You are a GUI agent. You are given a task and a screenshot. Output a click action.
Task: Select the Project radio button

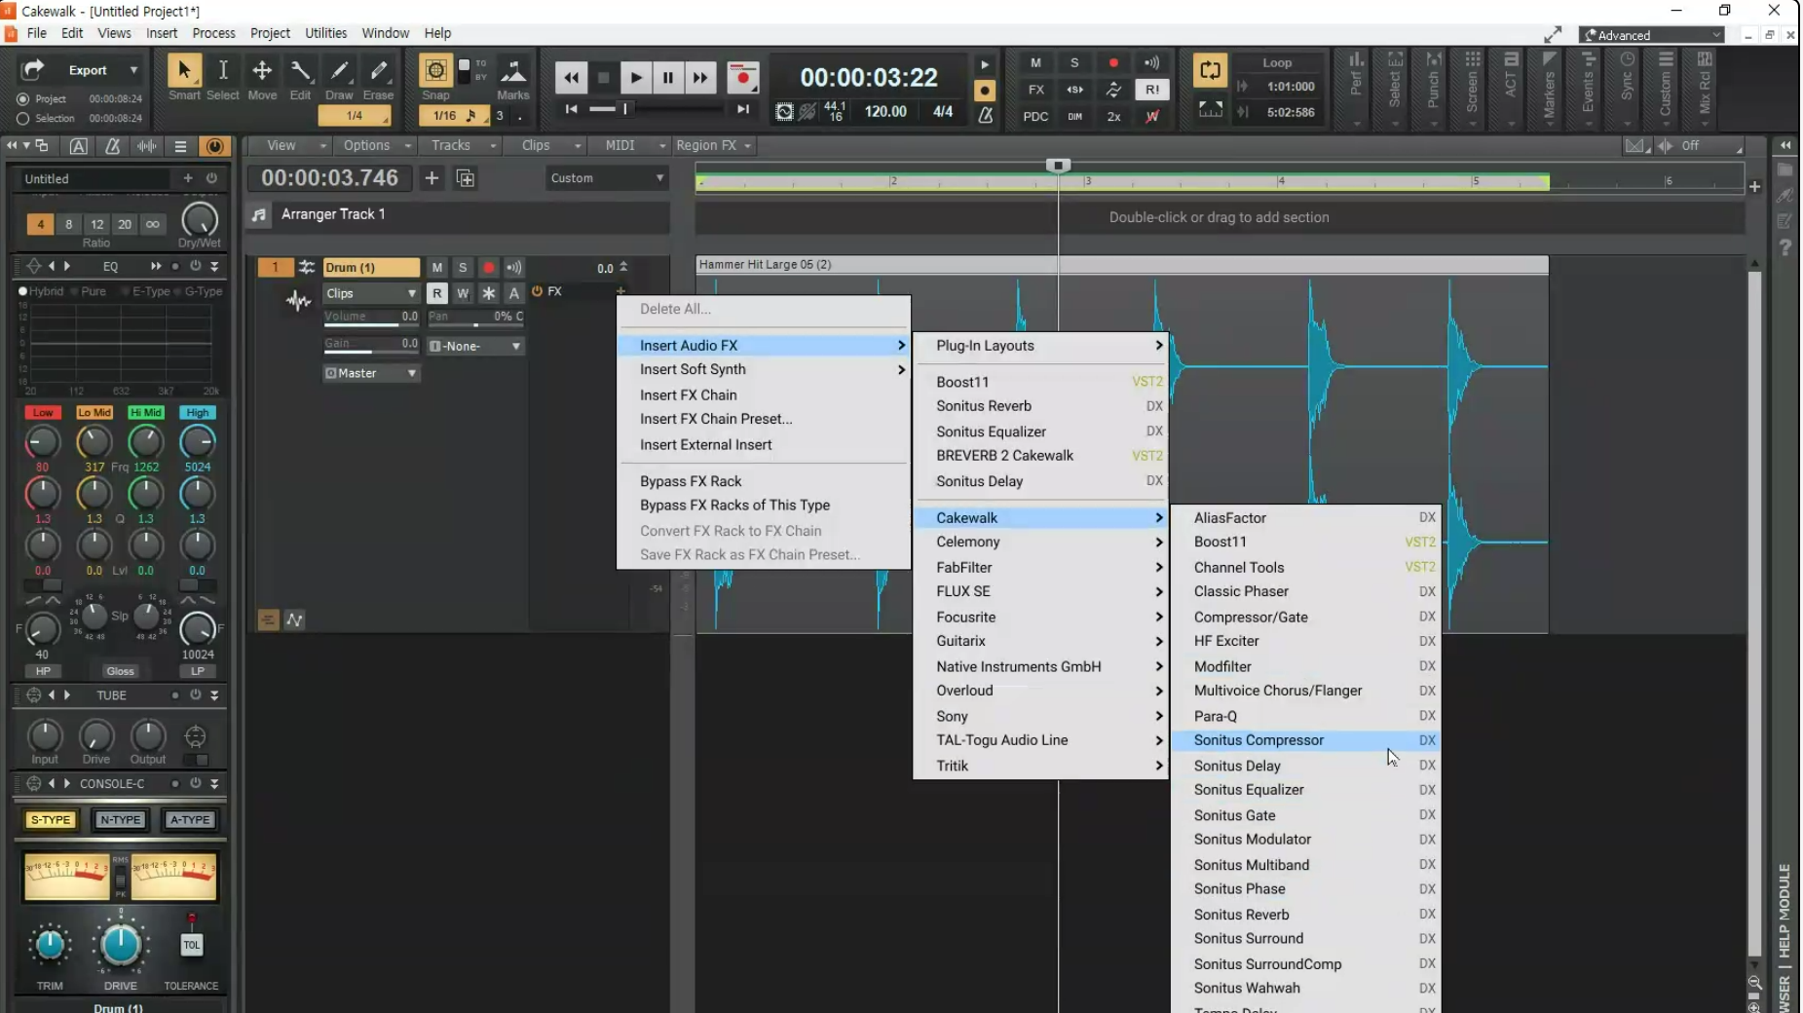[23, 99]
